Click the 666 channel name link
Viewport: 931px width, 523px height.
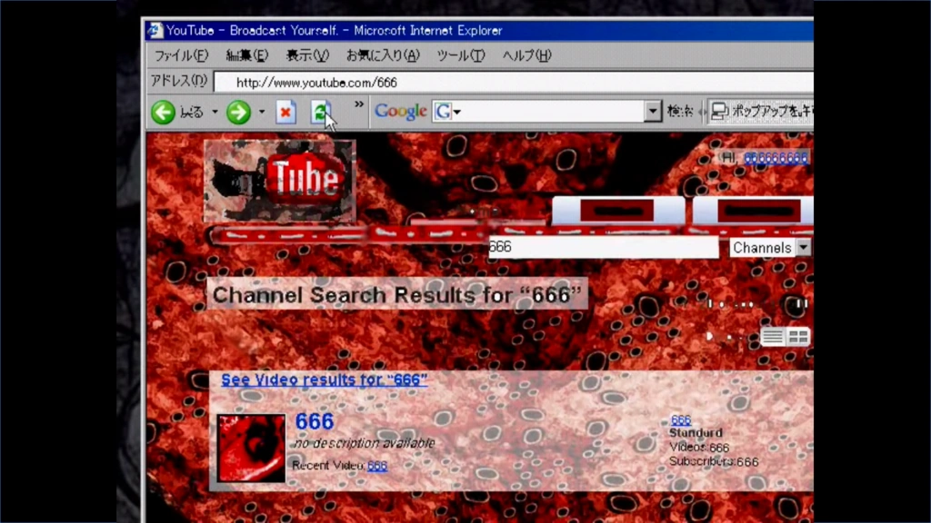click(313, 421)
